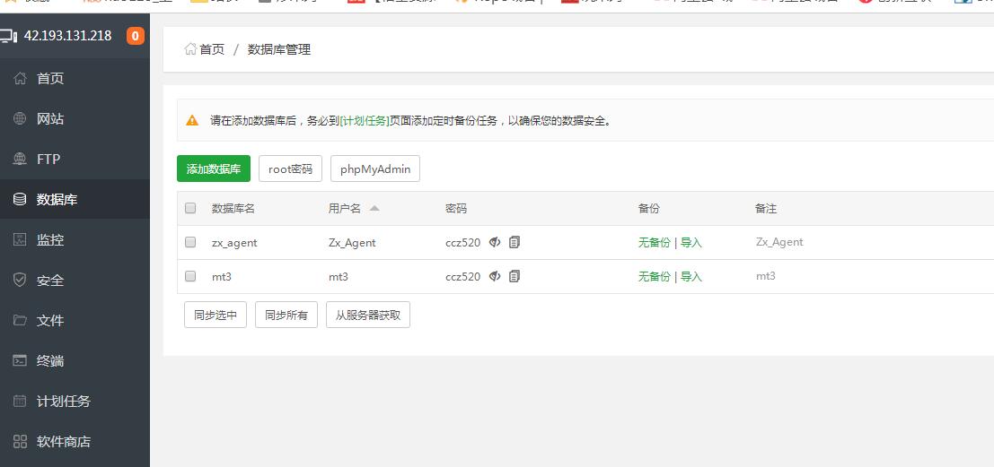Click the green 添加数据库 button
Viewport: 994px width, 467px height.
pyautogui.click(x=214, y=169)
